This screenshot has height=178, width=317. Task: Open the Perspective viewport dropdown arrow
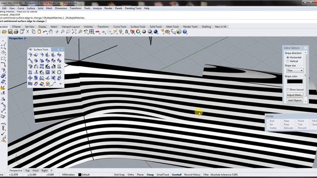(25, 39)
